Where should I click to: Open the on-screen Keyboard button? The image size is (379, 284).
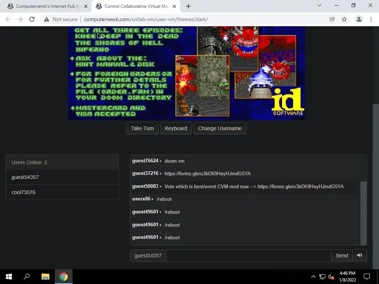point(176,128)
